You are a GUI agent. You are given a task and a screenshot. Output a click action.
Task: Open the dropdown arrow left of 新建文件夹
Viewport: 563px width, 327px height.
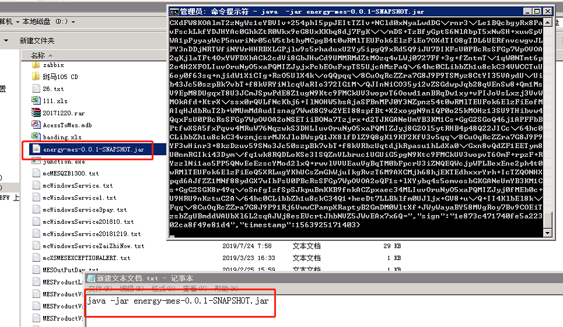(x=6, y=41)
